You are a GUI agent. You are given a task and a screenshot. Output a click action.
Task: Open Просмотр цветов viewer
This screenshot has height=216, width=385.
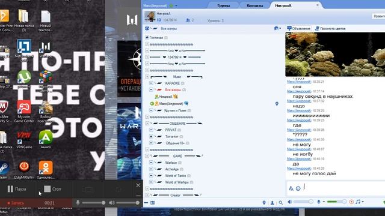(x=330, y=28)
